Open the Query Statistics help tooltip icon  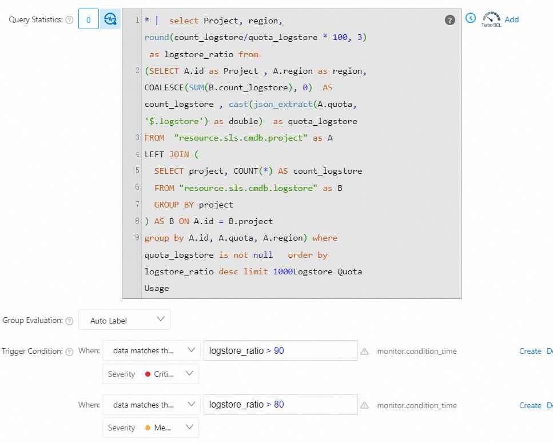point(69,20)
